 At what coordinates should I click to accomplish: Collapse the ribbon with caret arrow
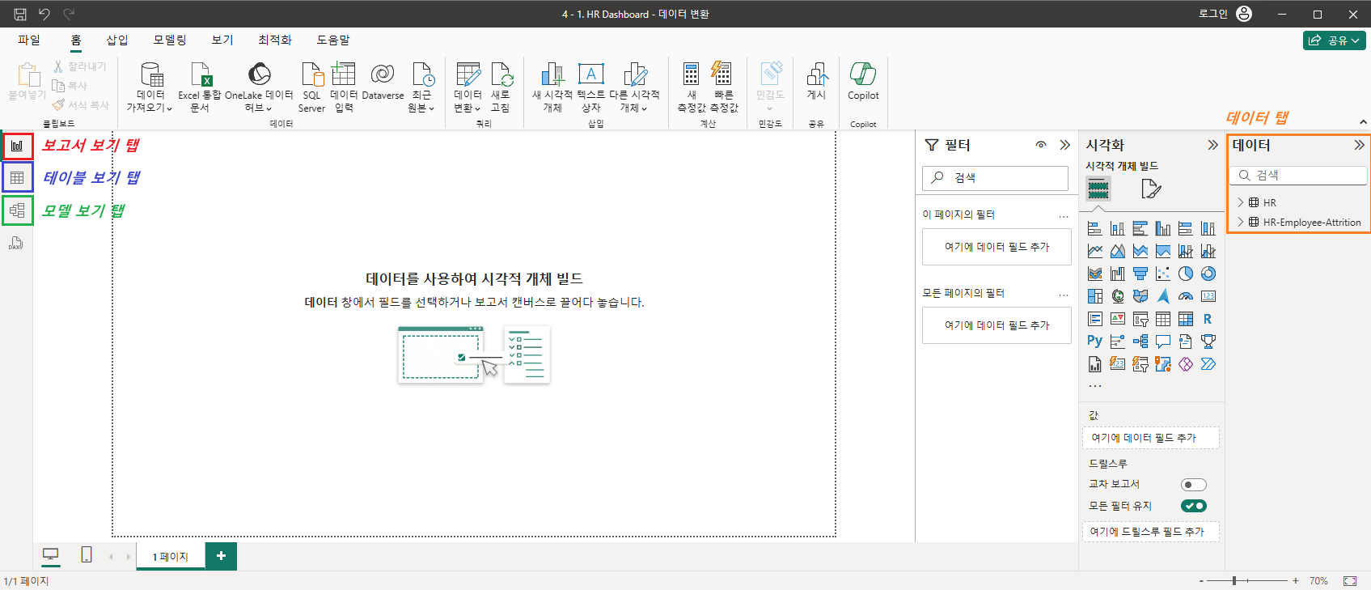point(1364,122)
